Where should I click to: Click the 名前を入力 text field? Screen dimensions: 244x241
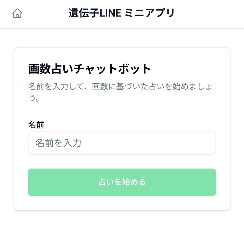[x=122, y=143]
